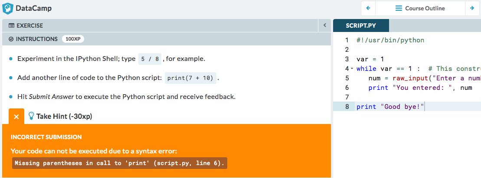Image resolution: width=481 pixels, height=178 pixels.
Task: Click the syntax error message box
Action: pyautogui.click(x=120, y=163)
